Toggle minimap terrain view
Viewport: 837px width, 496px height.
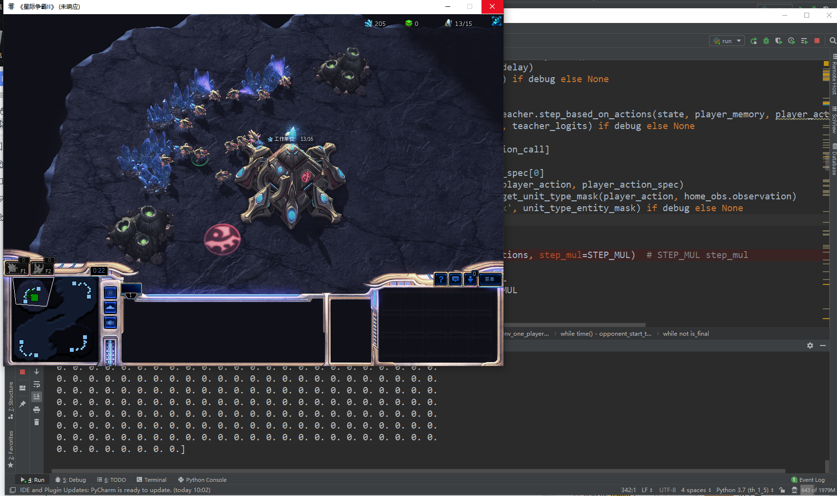click(110, 307)
